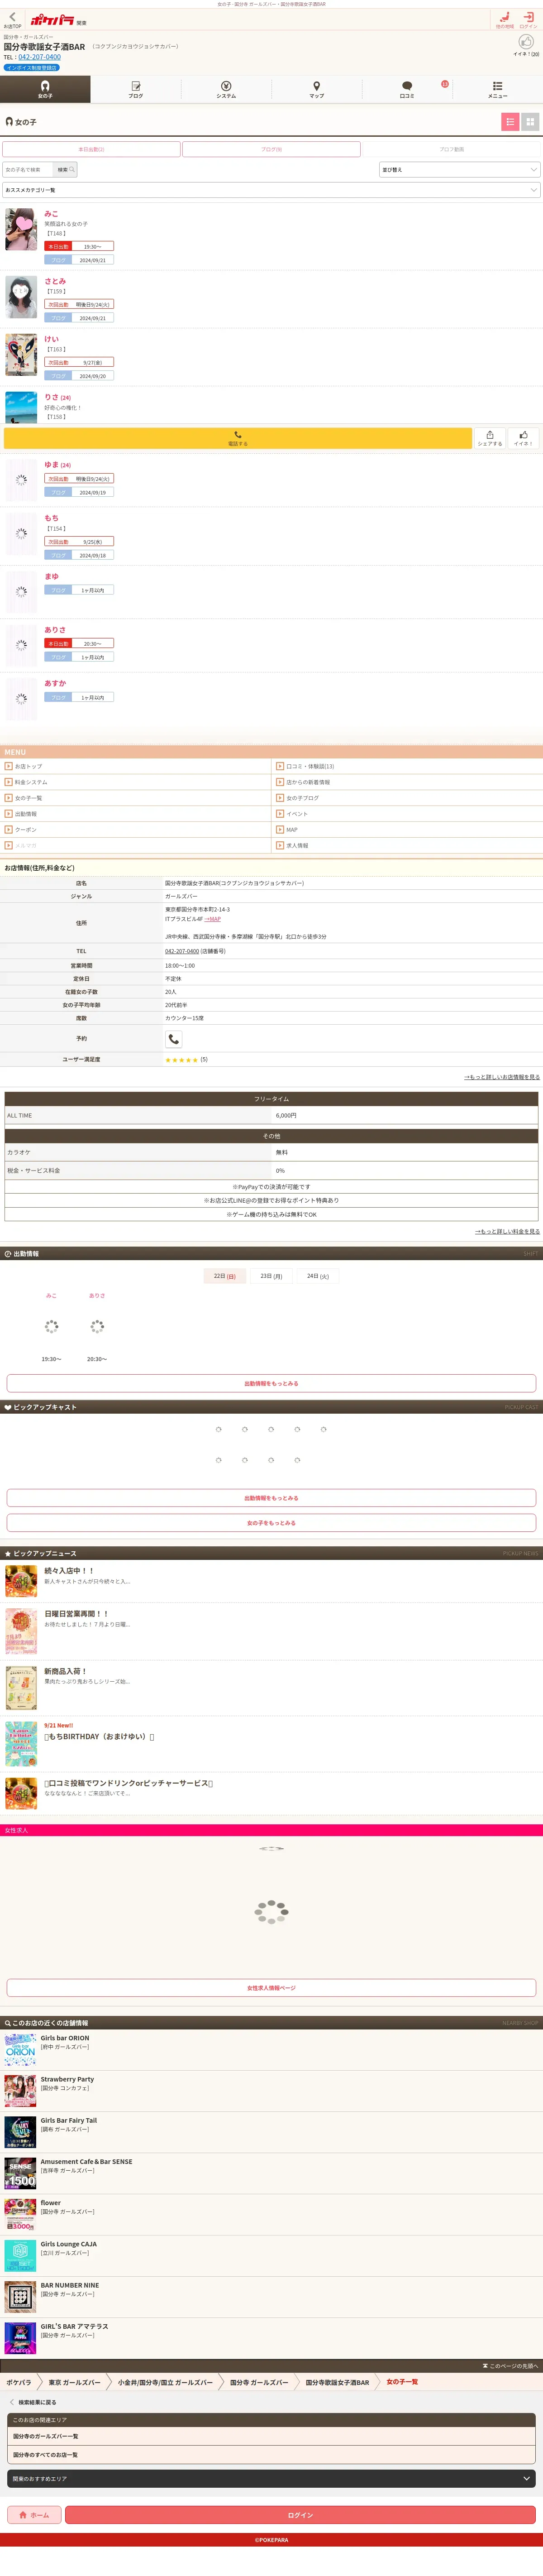This screenshot has height=2576, width=543.
Task: Focus the 女の子名で検索 input
Action: (28, 170)
